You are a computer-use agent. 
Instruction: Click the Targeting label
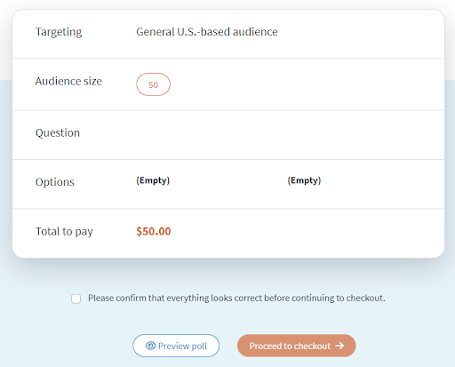point(59,32)
